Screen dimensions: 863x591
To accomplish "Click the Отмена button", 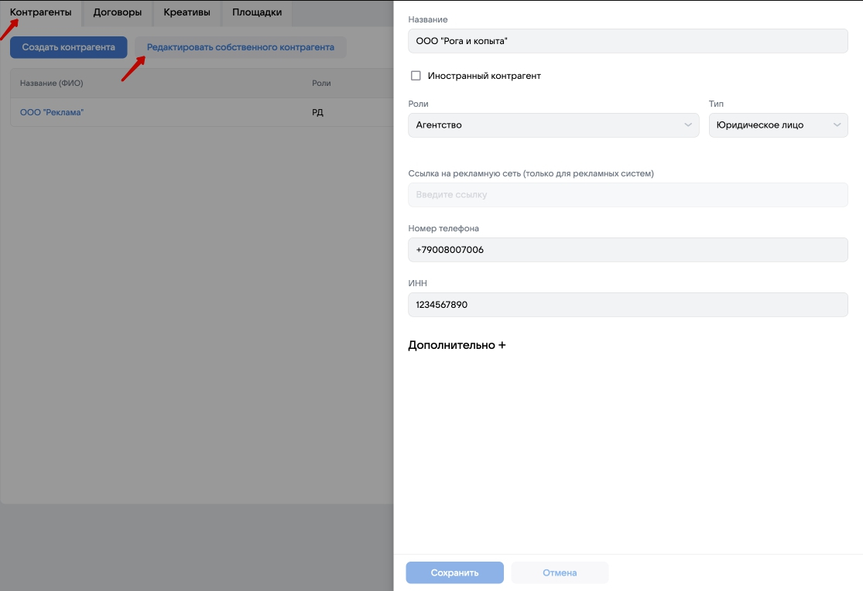I will 560,573.
